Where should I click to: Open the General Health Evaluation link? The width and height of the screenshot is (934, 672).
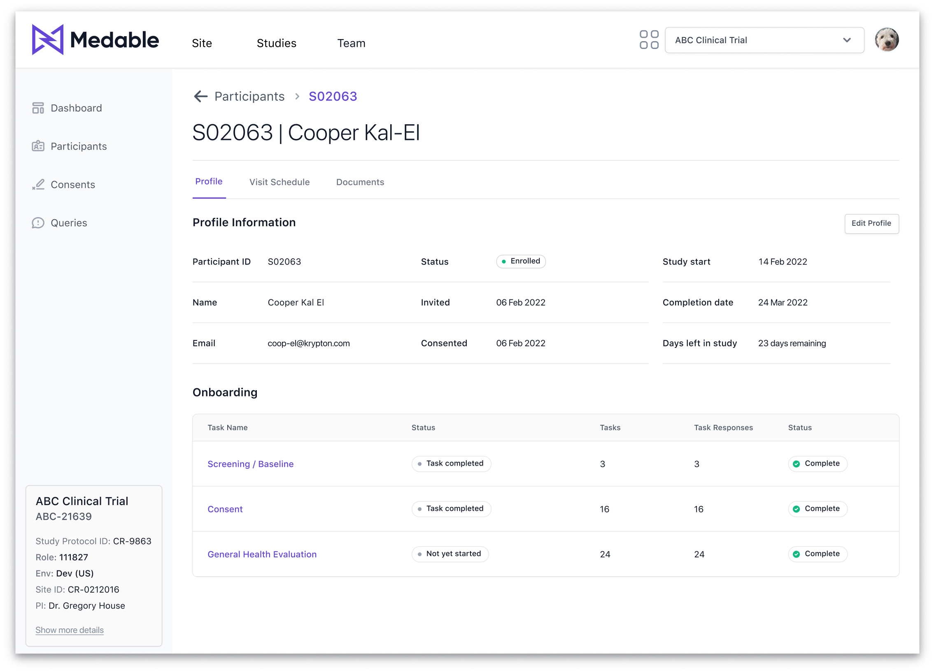click(x=262, y=554)
